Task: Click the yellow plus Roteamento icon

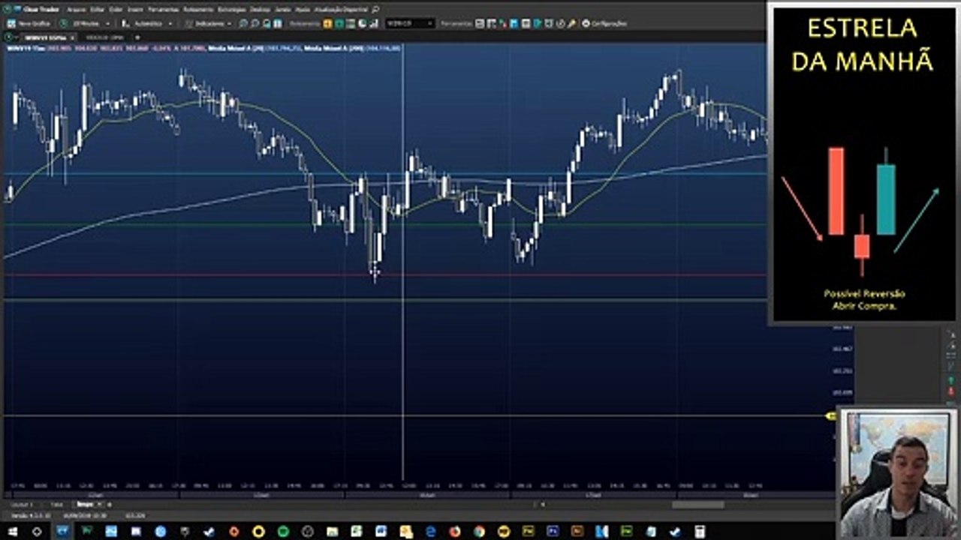Action: pos(327,23)
